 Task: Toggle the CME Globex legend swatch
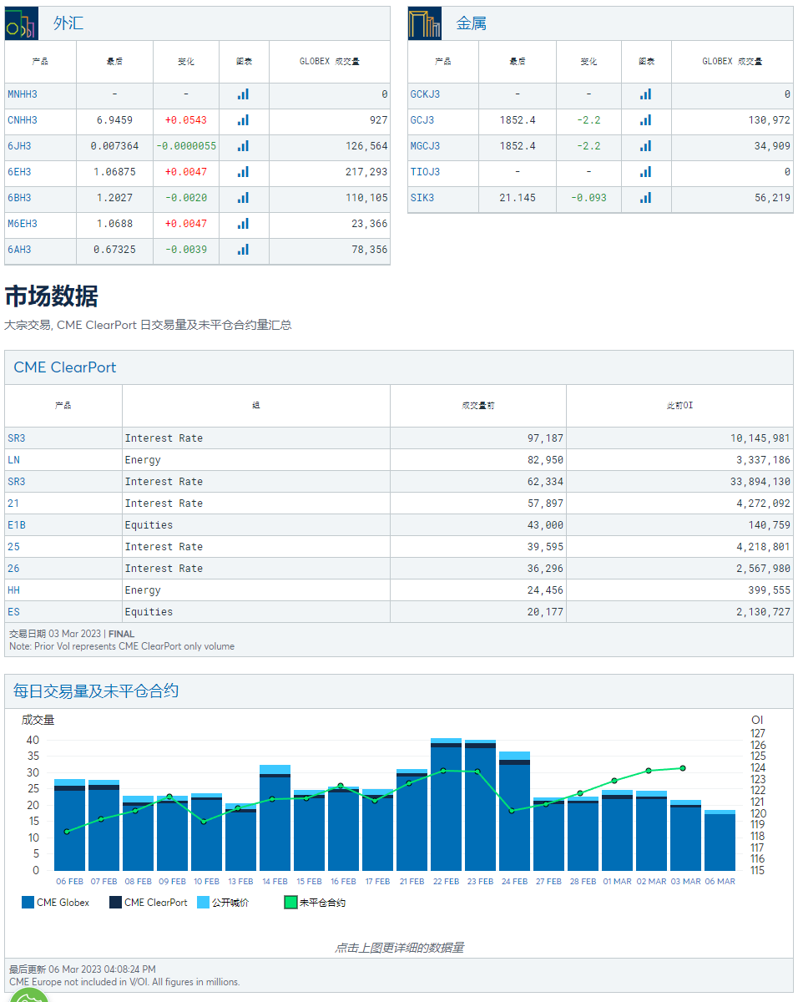click(28, 903)
